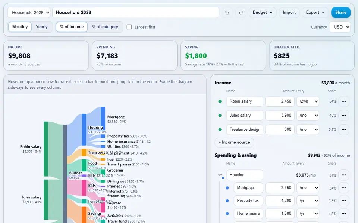358x223 pixels.
Task: Select the Mortgage bar in the diagram
Action: click(103, 119)
